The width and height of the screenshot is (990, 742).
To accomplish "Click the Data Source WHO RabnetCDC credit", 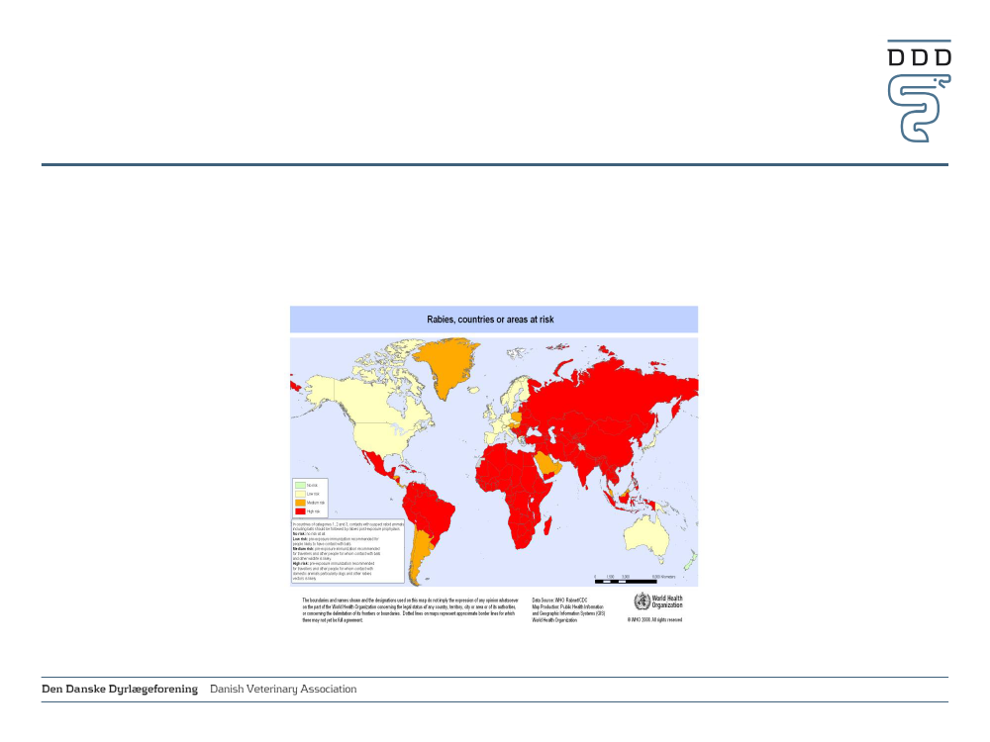I will point(559,601).
